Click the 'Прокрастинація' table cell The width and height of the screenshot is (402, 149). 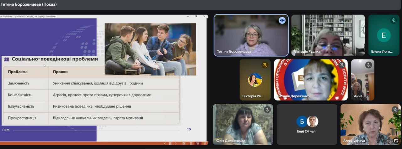[x=22, y=118]
